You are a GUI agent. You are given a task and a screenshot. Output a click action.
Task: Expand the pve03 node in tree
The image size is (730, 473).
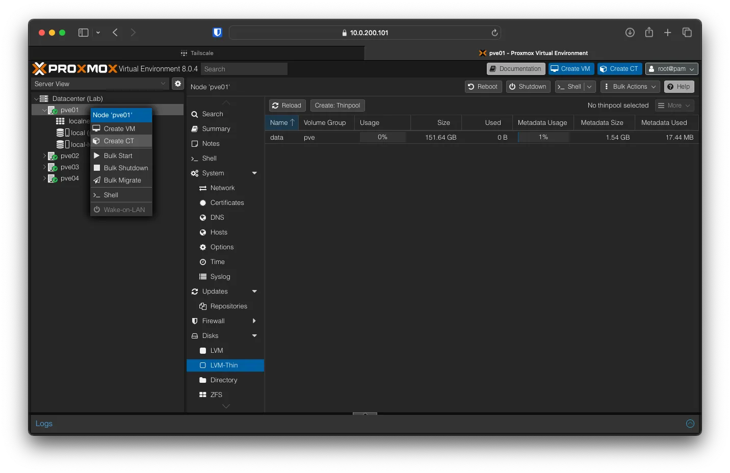44,167
